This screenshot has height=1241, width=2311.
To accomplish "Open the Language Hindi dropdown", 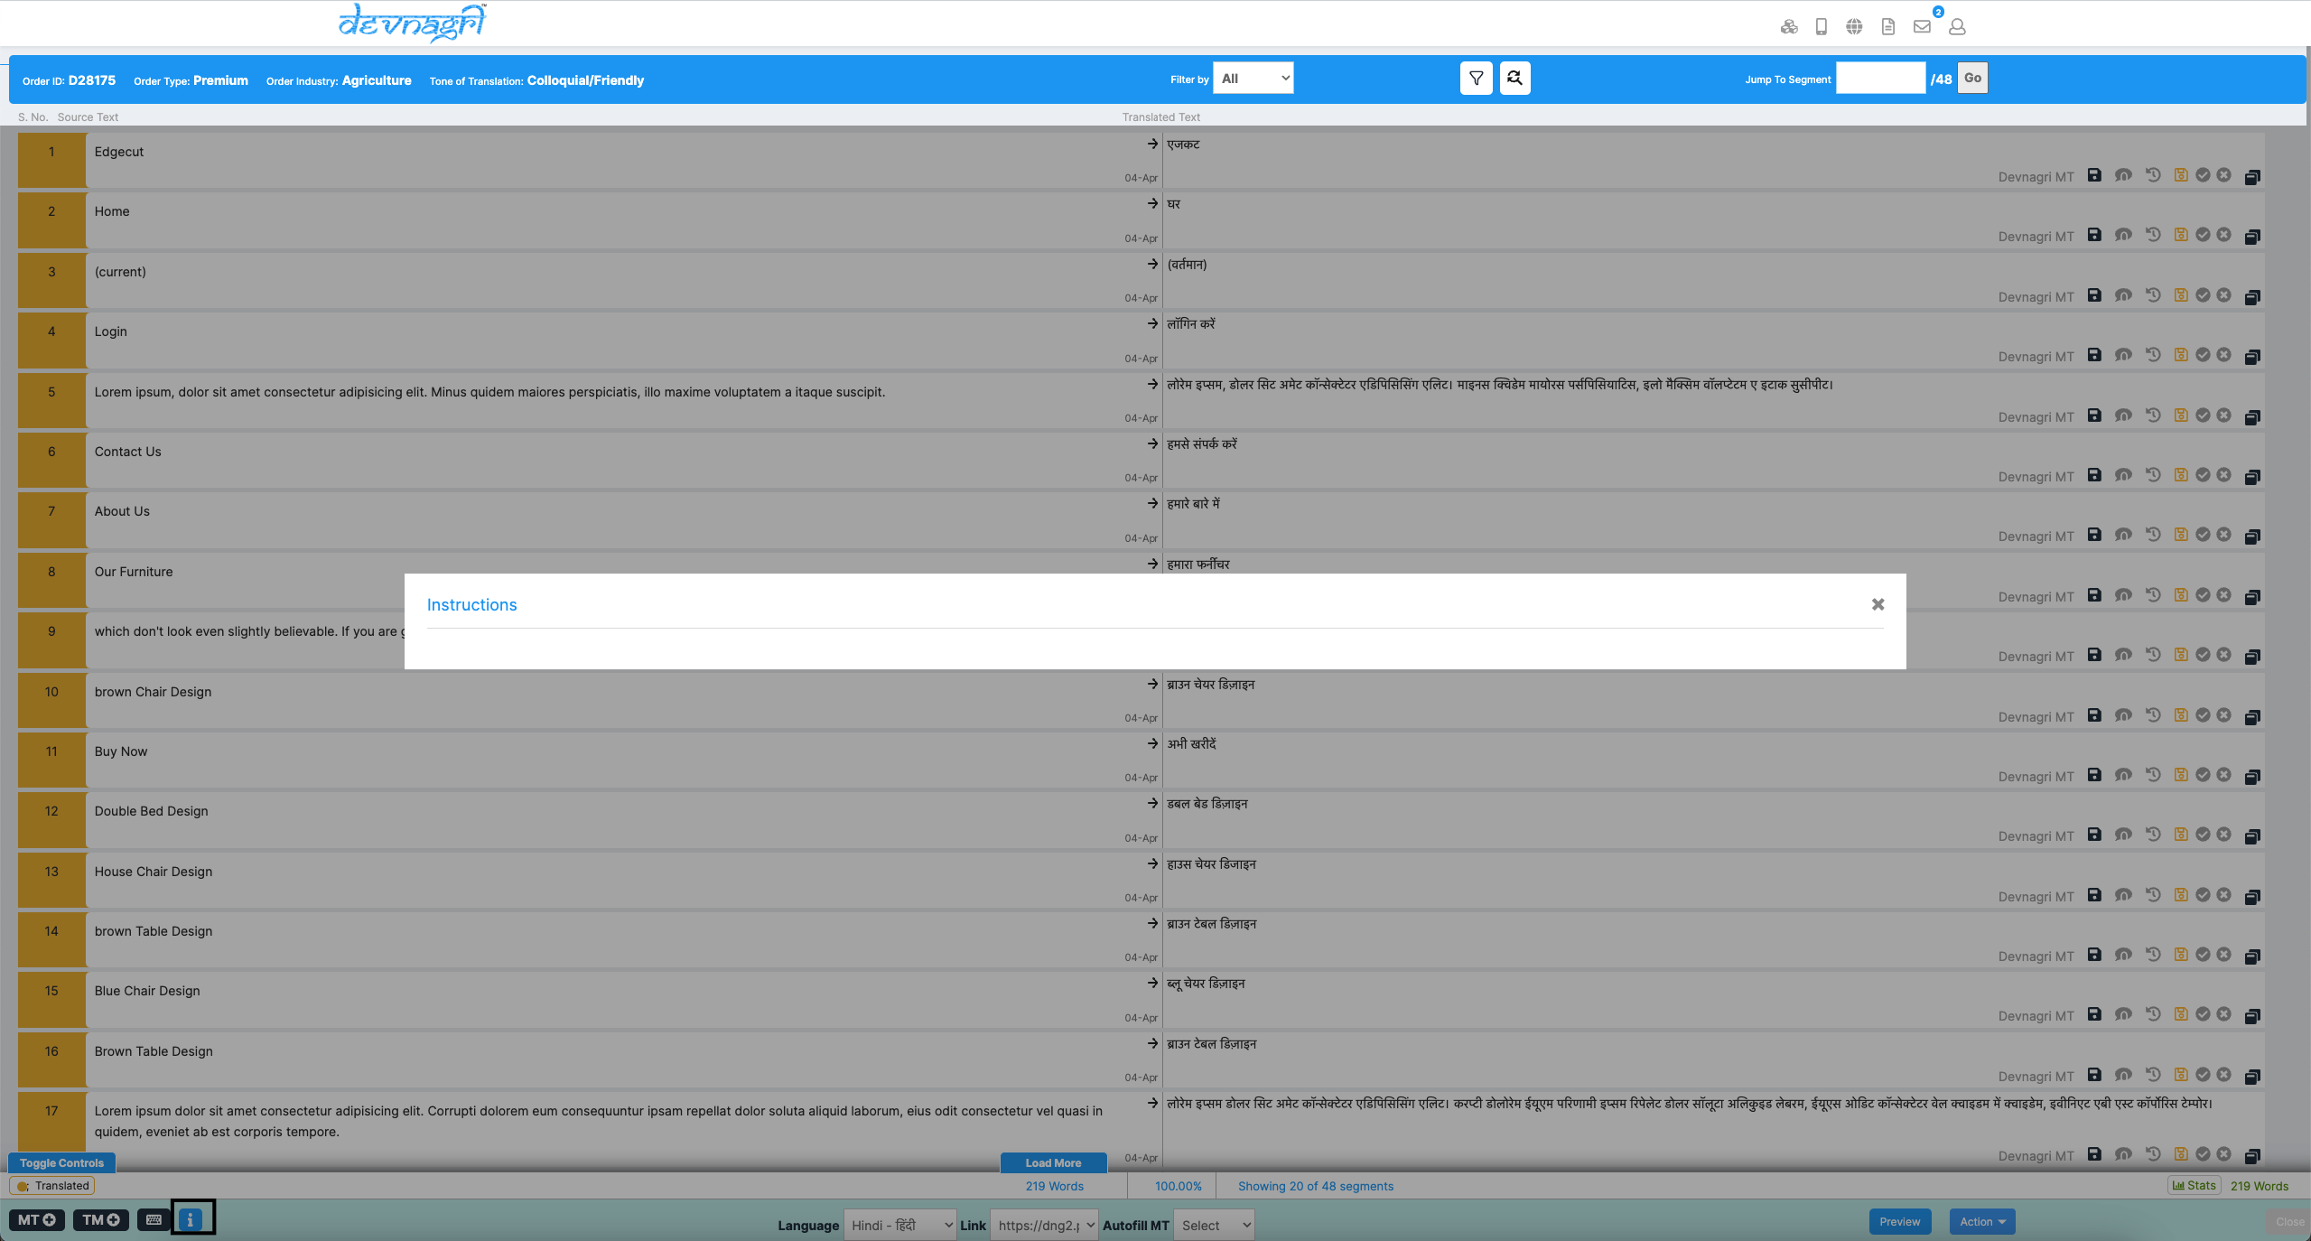I will (900, 1226).
